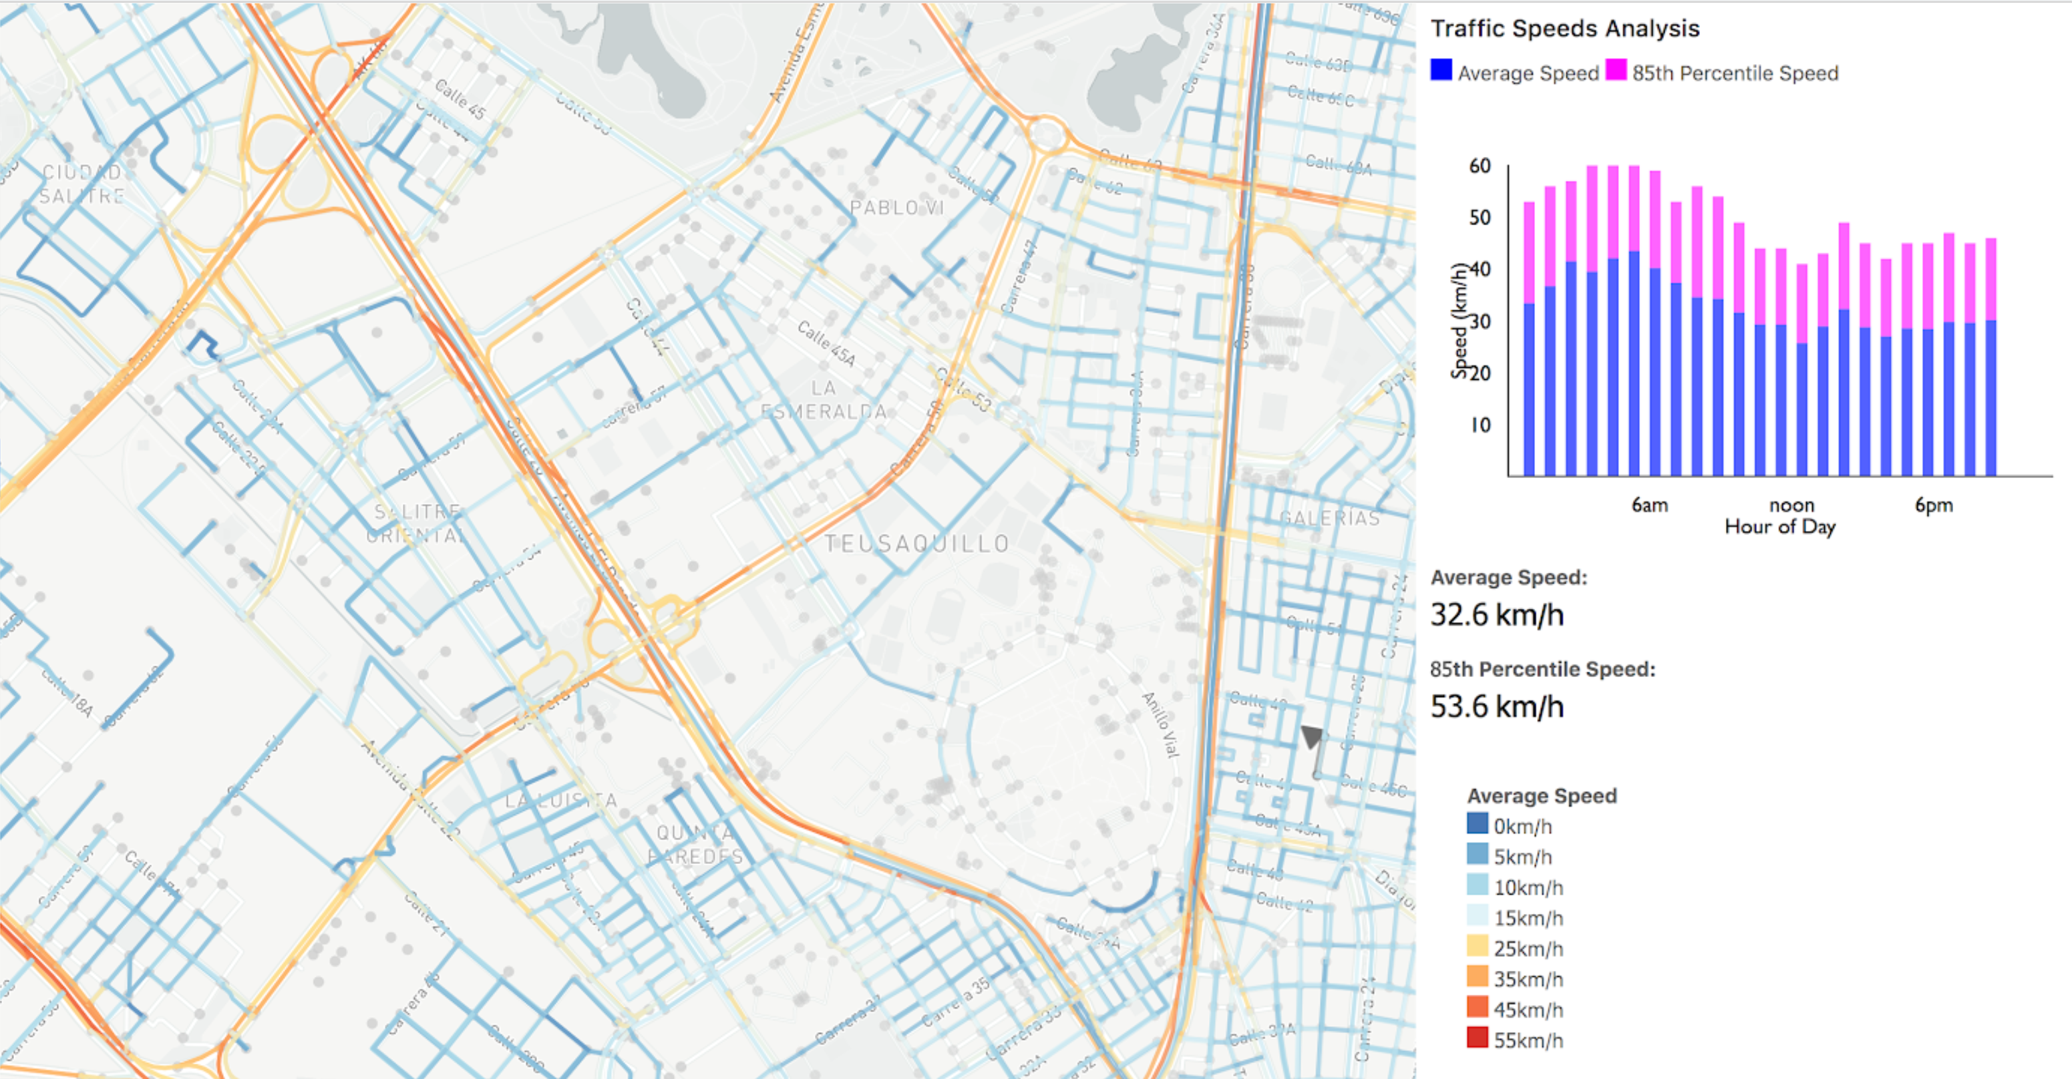Click the Calle 53 street label
The height and width of the screenshot is (1079, 2072).
[x=963, y=389]
